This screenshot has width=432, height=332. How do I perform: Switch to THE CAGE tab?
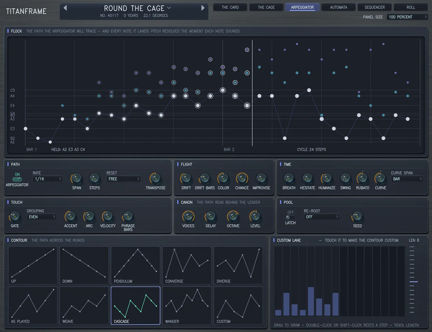[x=266, y=7]
